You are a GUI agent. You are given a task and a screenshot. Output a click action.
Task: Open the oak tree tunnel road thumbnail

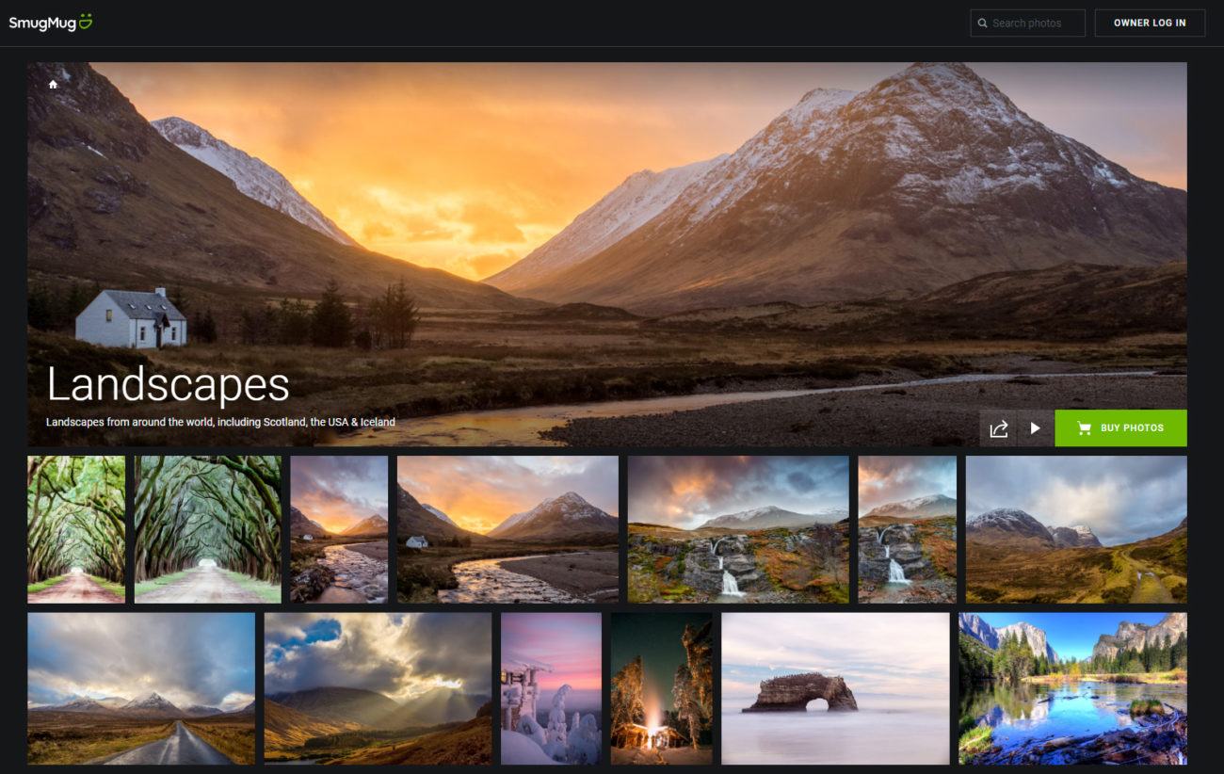[x=74, y=528]
